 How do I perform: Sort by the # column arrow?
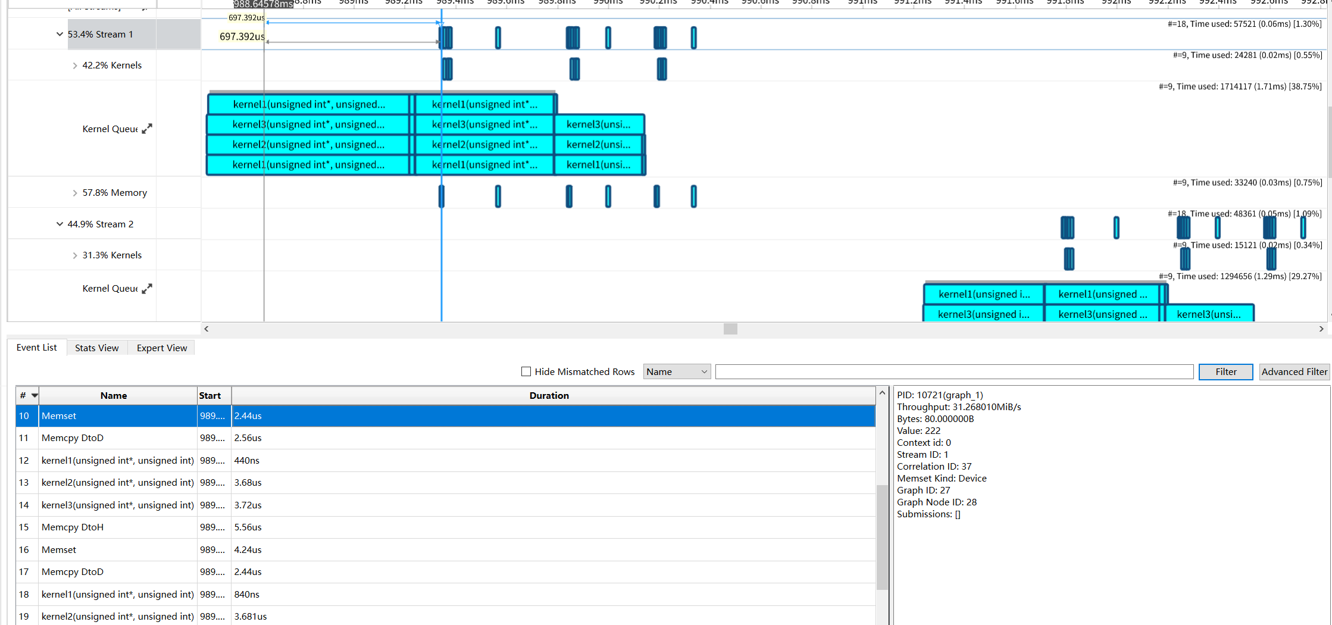pyautogui.click(x=35, y=395)
